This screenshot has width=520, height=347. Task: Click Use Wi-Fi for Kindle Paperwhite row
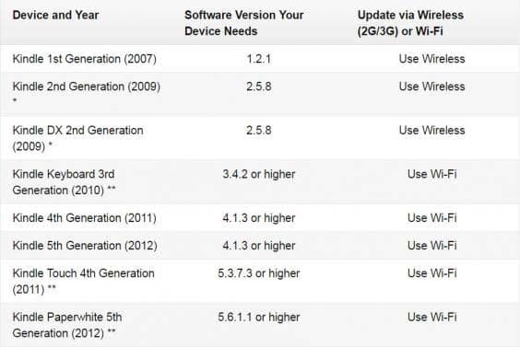pyautogui.click(x=431, y=318)
